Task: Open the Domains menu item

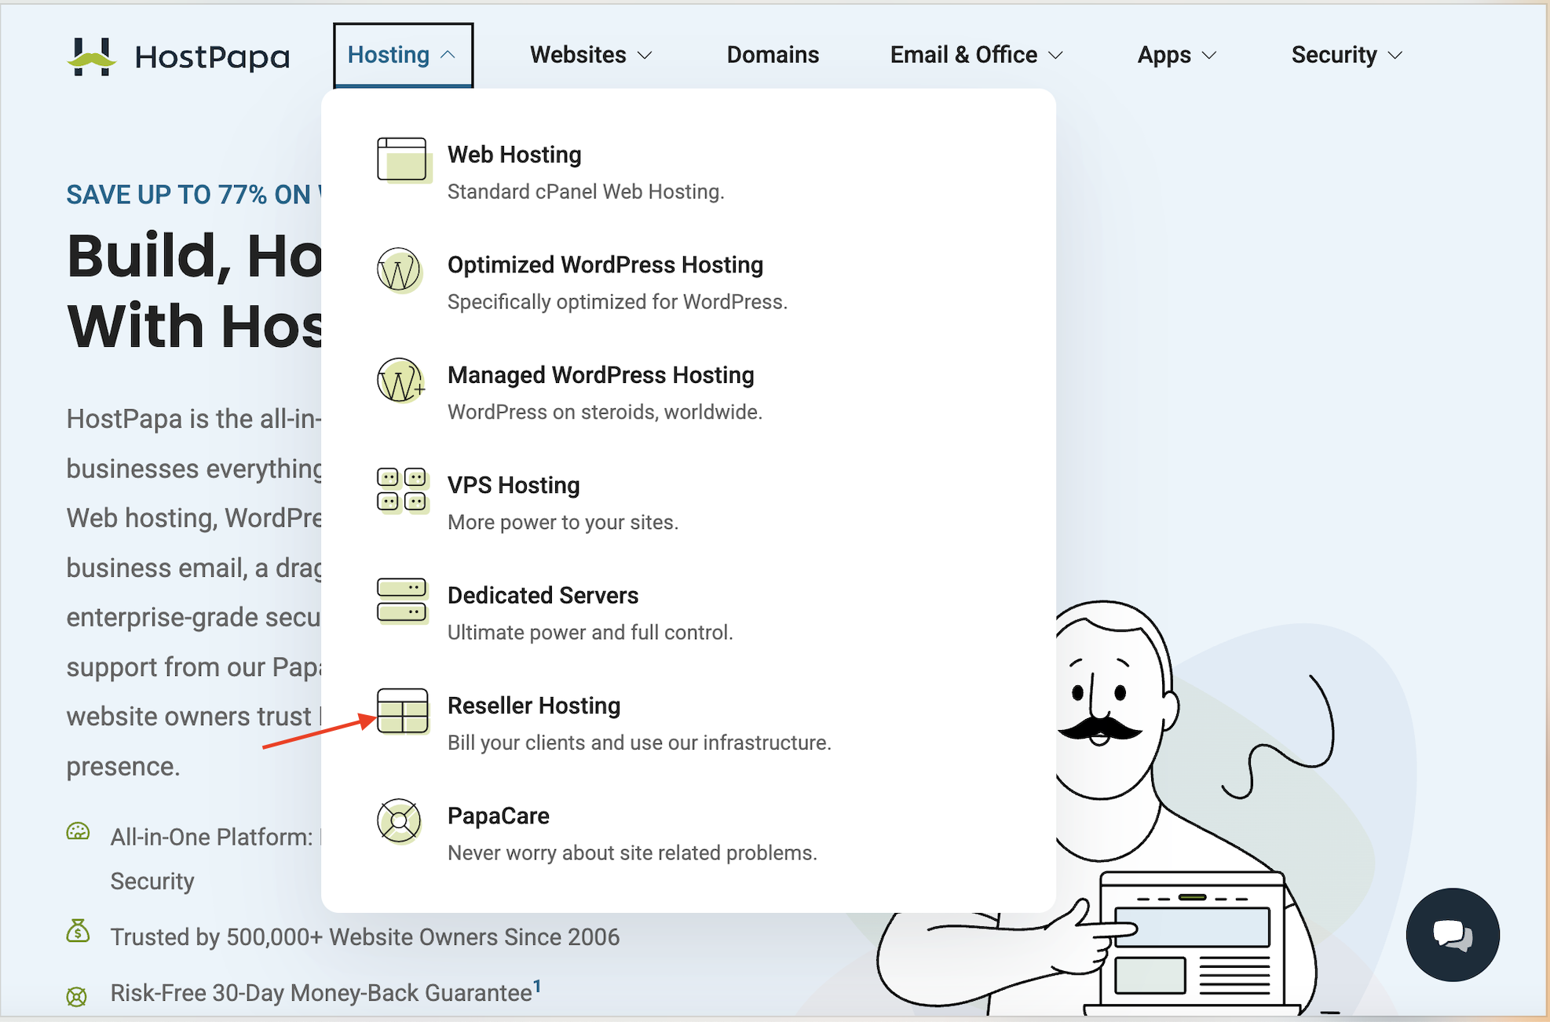Action: (x=773, y=55)
